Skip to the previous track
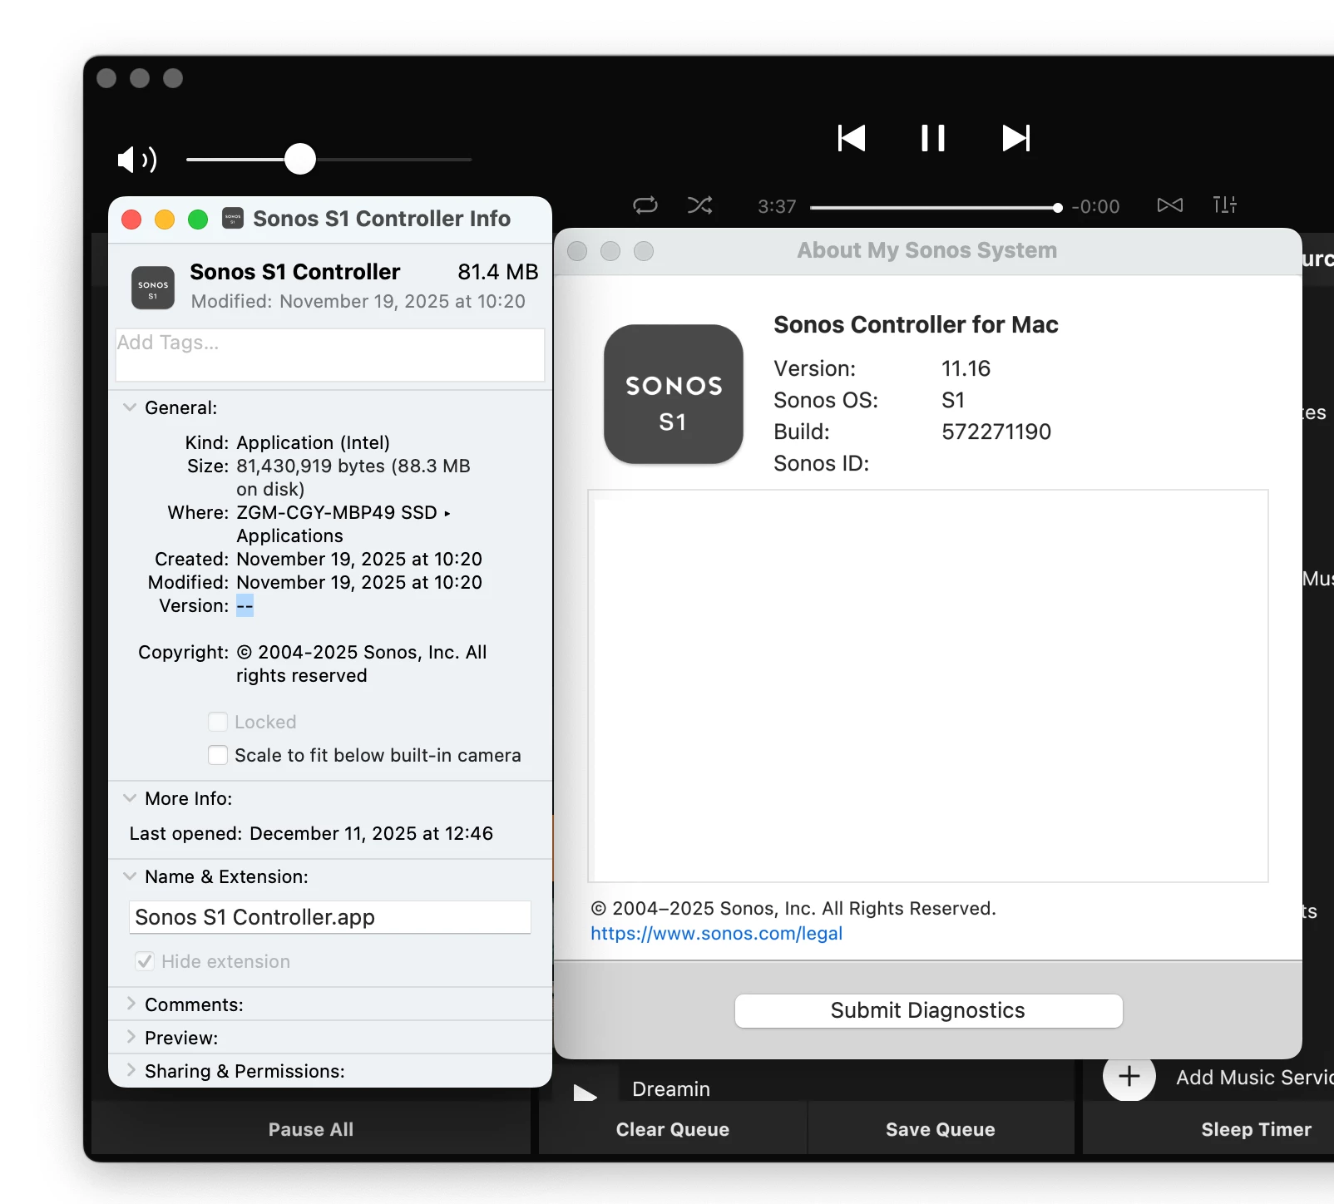This screenshot has height=1204, width=1334. point(852,138)
